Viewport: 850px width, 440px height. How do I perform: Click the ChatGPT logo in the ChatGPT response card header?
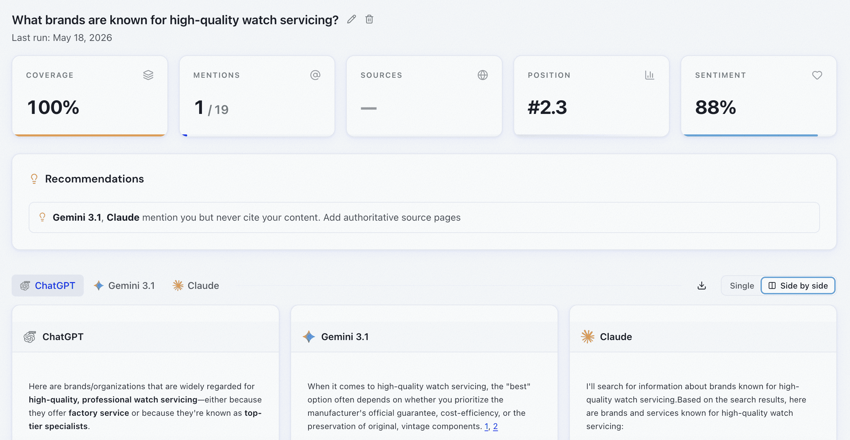pyautogui.click(x=30, y=337)
